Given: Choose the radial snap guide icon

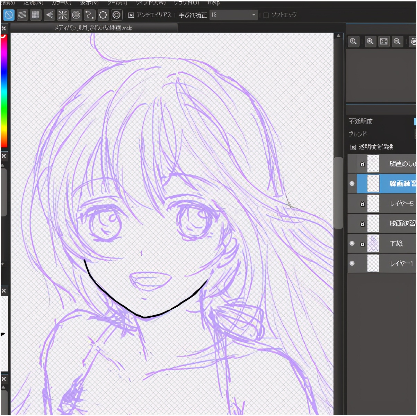Looking at the screenshot, I should pos(63,15).
